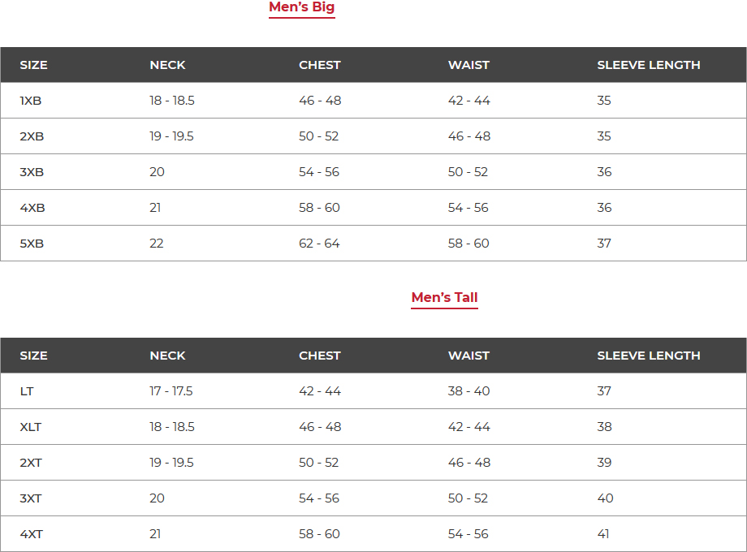Select the XLT size row label
Screen dimensions: 747x552
click(31, 427)
